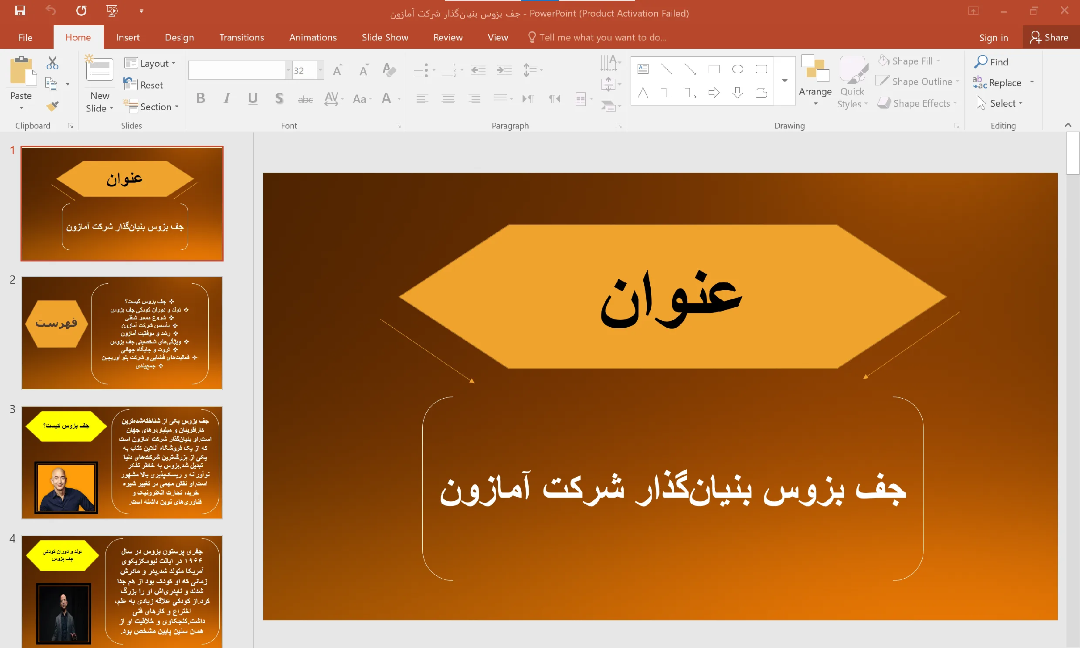The width and height of the screenshot is (1080, 648).
Task: Select slide 2 thumbnail with فهرست
Action: coord(122,333)
